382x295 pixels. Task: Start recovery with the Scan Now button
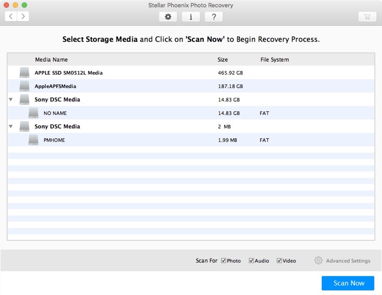pos(348,283)
